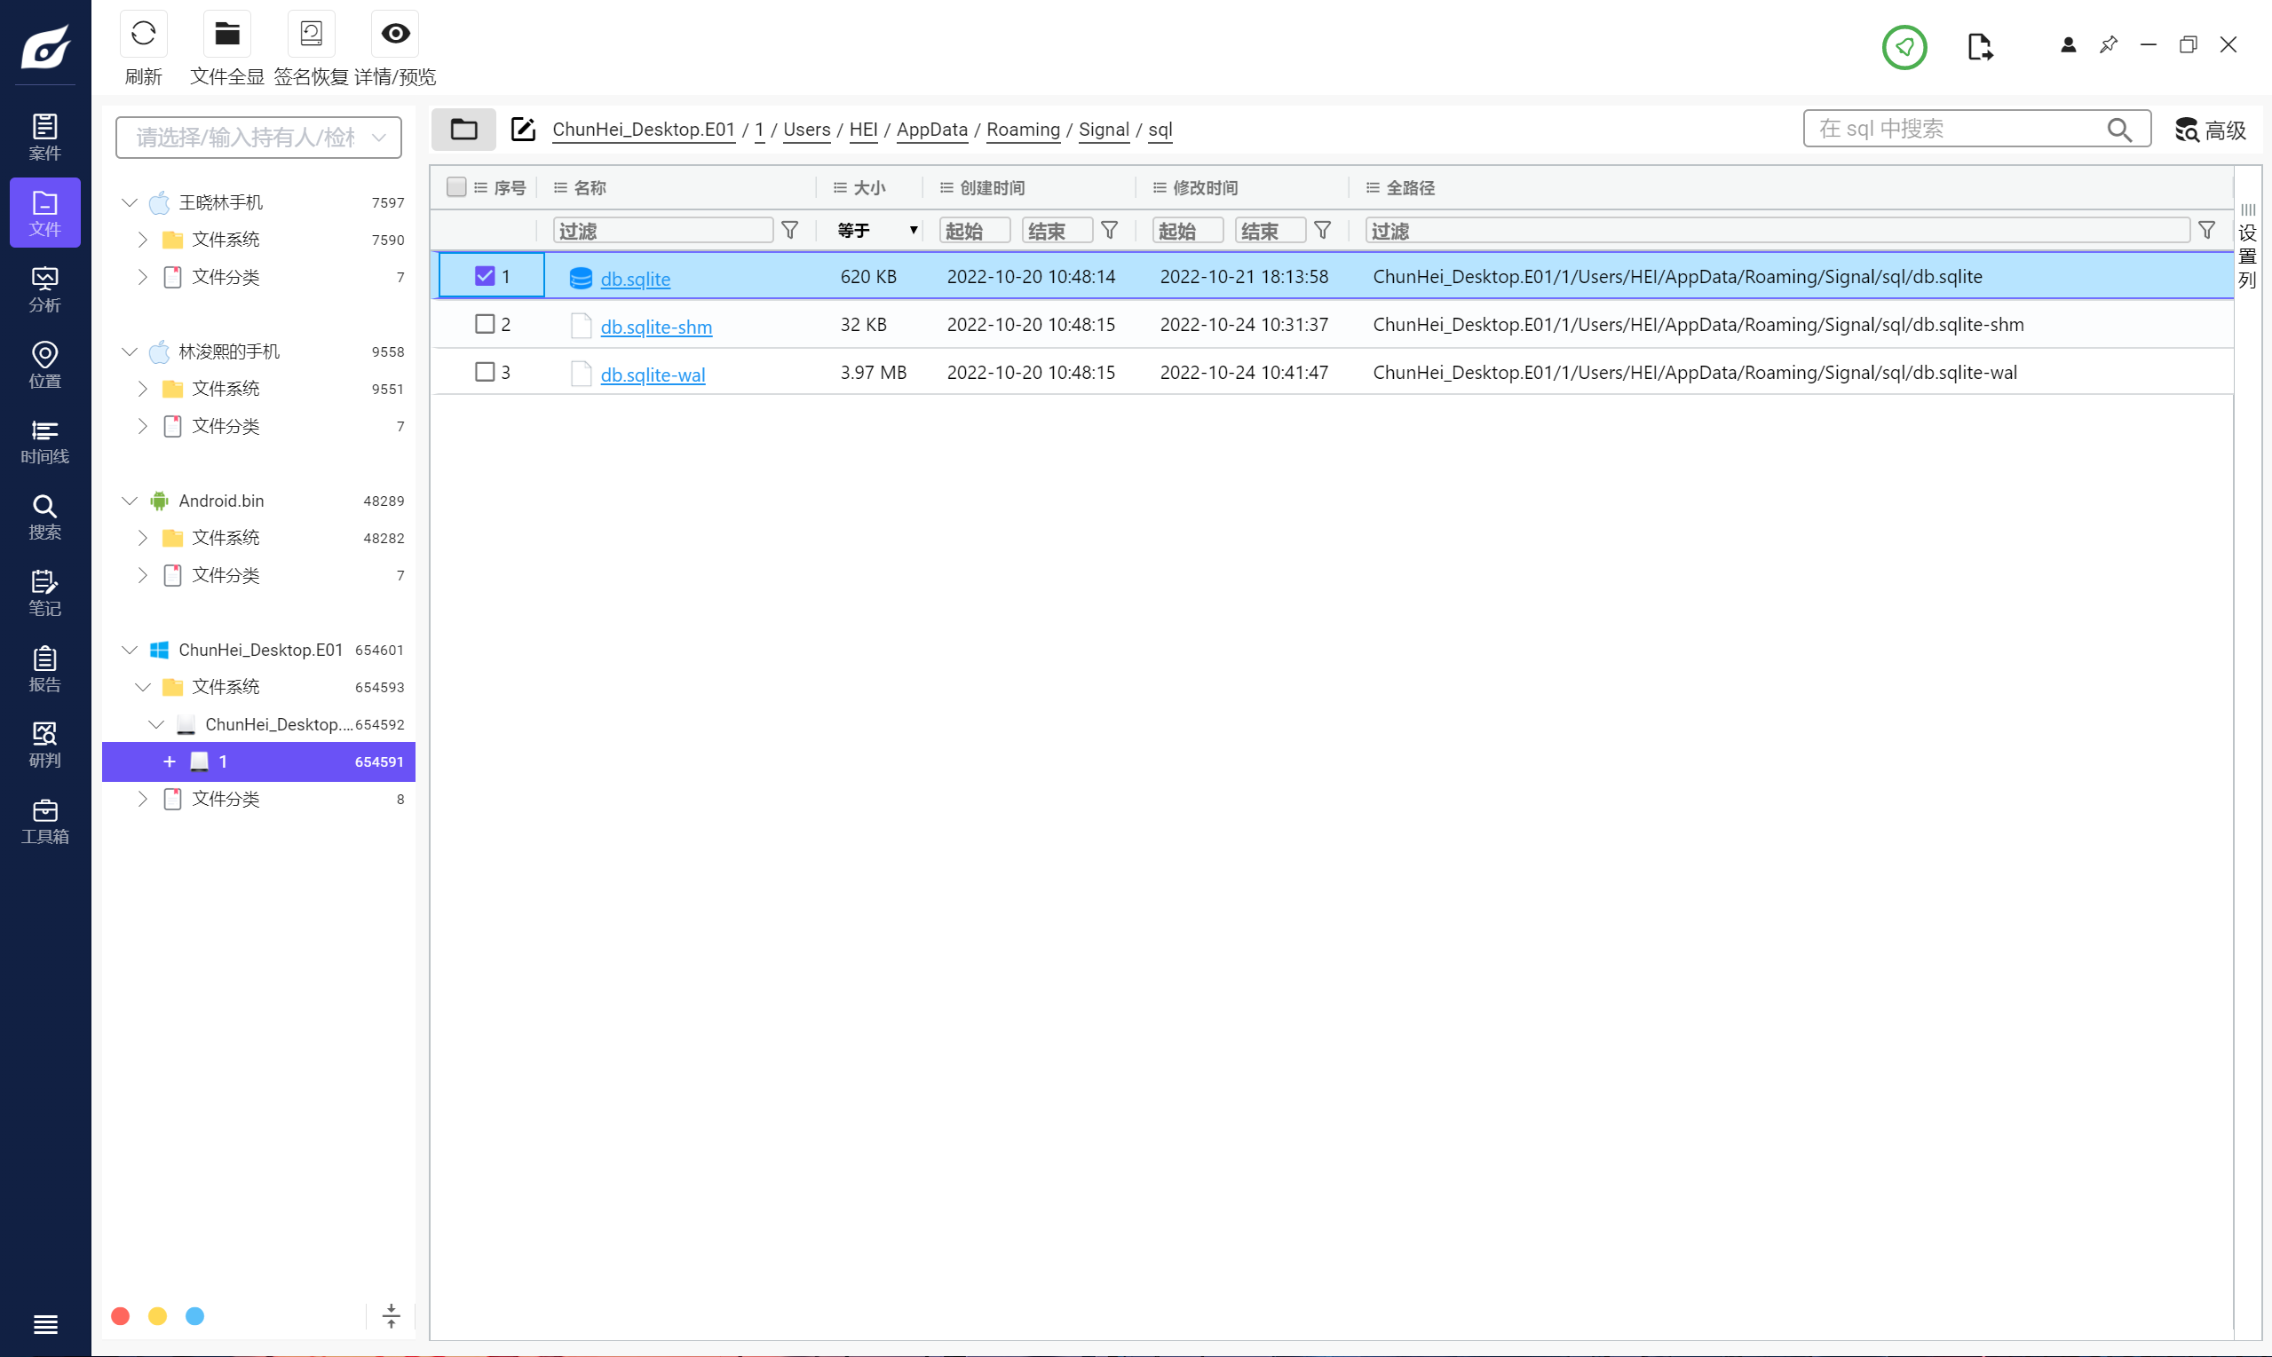Switch to the Analysis (分析) sidebar tab
Screen dimensions: 2272x1357
pos(44,289)
